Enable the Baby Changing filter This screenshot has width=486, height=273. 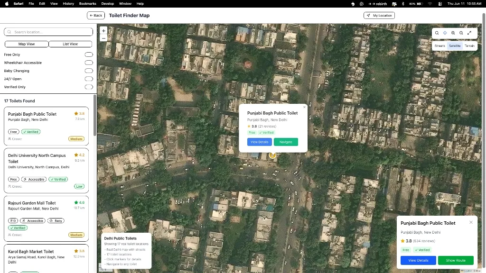89,71
